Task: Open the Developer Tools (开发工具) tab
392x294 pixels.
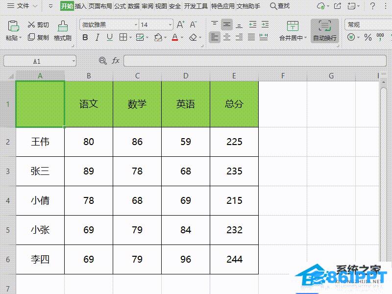Action: pyautogui.click(x=196, y=6)
